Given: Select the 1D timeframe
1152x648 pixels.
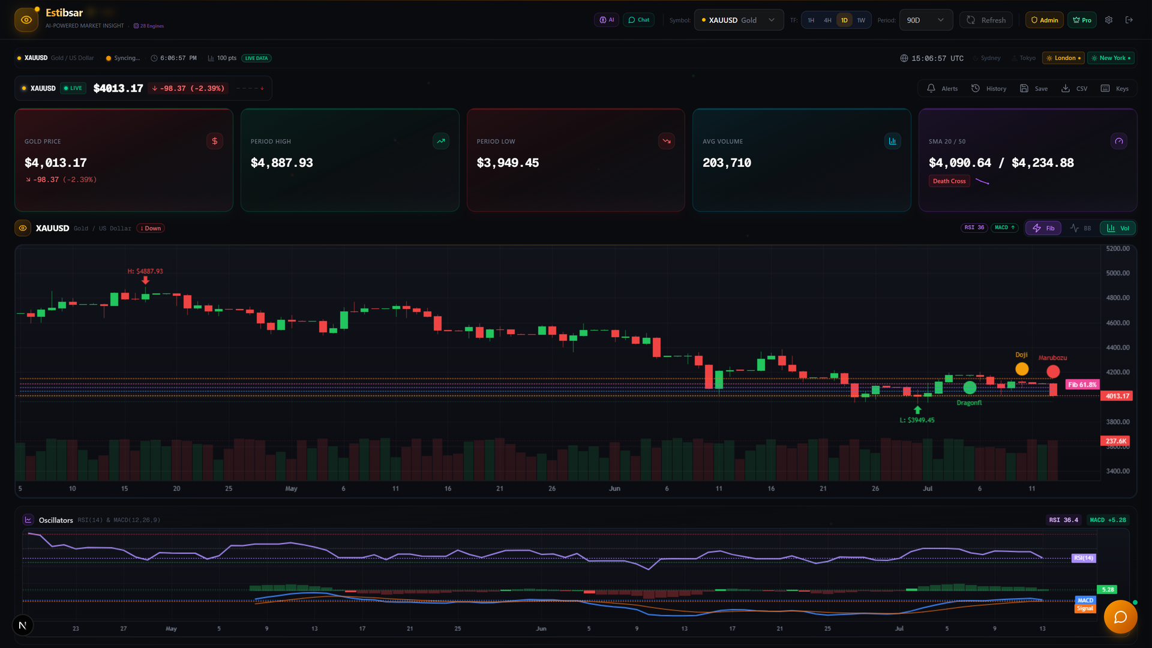Looking at the screenshot, I should click(x=844, y=20).
